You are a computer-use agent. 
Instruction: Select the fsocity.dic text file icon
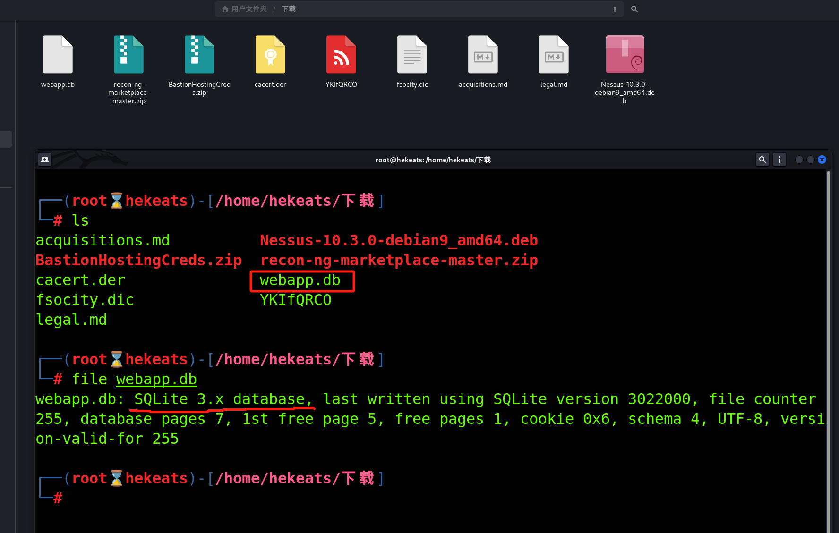(x=412, y=55)
